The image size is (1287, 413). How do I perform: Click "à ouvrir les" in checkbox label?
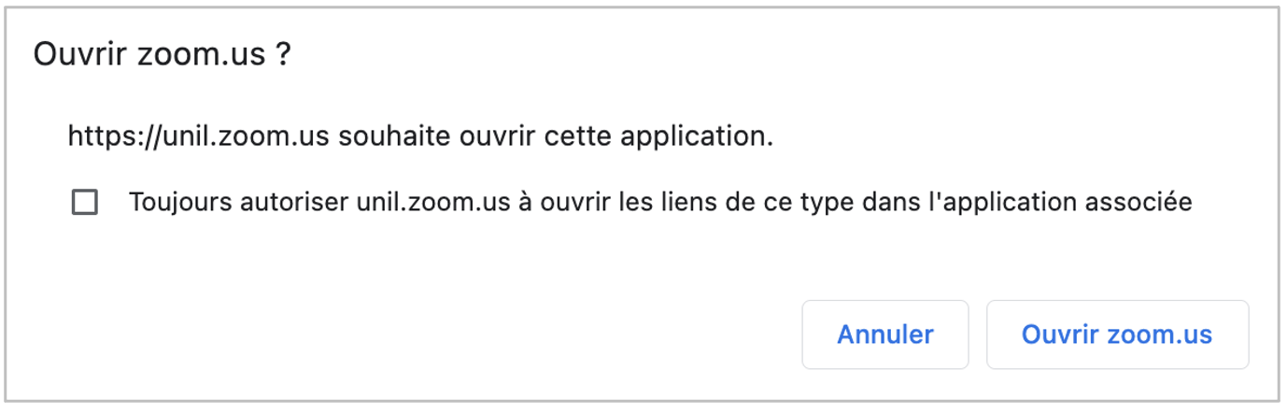569,202
